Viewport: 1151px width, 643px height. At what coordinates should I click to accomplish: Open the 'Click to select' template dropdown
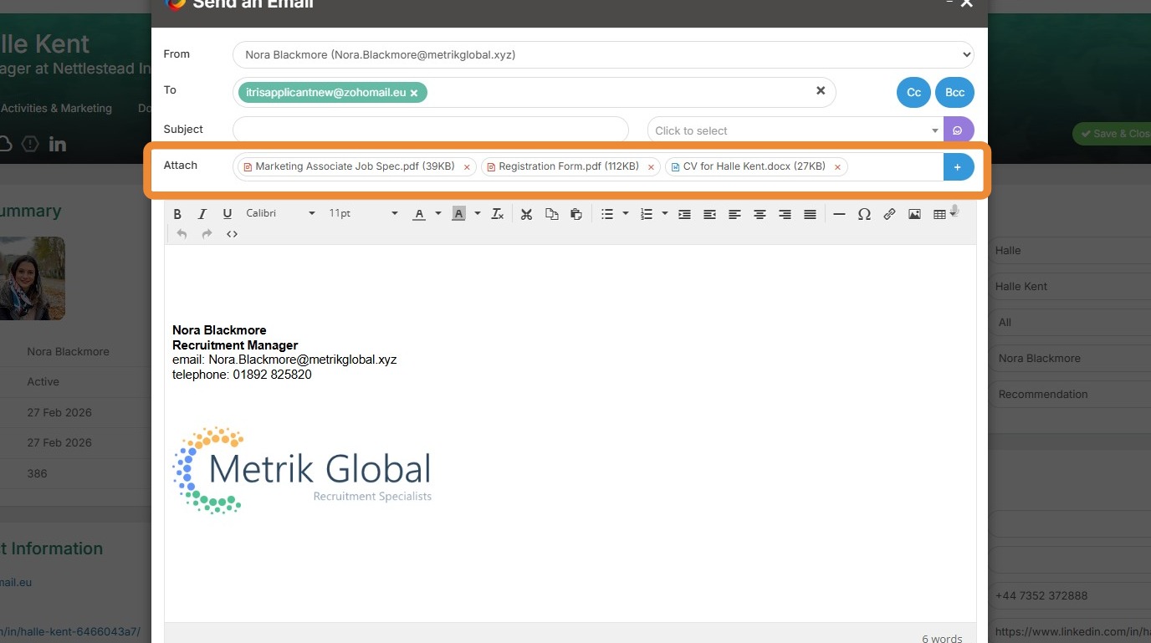pyautogui.click(x=795, y=130)
